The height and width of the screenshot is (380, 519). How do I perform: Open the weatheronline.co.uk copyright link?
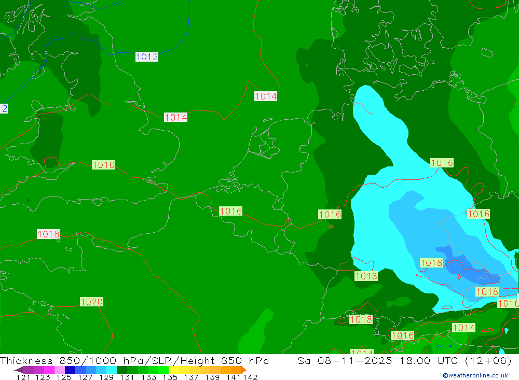[x=475, y=375]
